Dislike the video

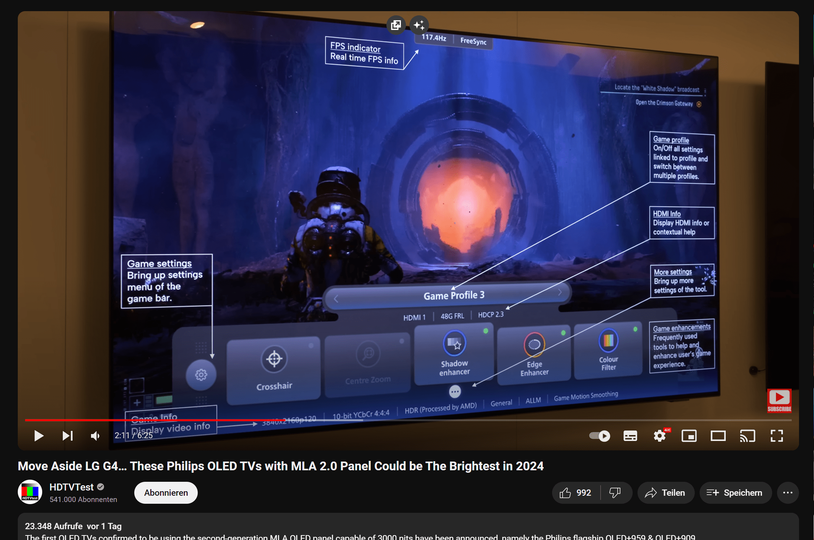pos(615,493)
